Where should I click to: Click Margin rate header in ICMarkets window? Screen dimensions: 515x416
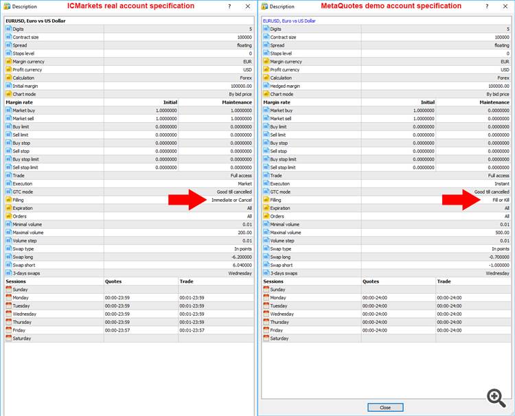(19, 102)
